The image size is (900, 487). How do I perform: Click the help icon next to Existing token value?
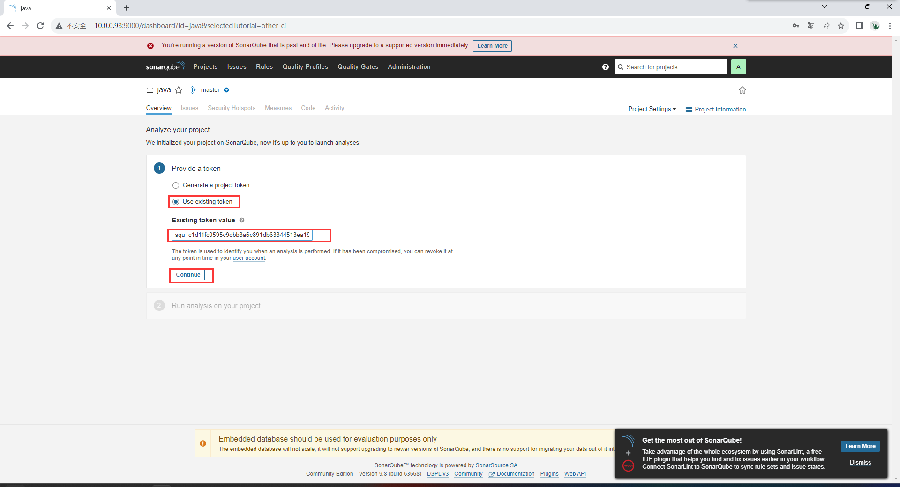tap(242, 220)
